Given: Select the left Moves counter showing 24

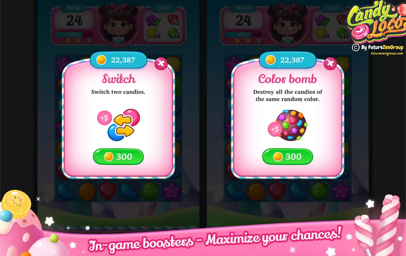Looking at the screenshot, I should coord(74,20).
